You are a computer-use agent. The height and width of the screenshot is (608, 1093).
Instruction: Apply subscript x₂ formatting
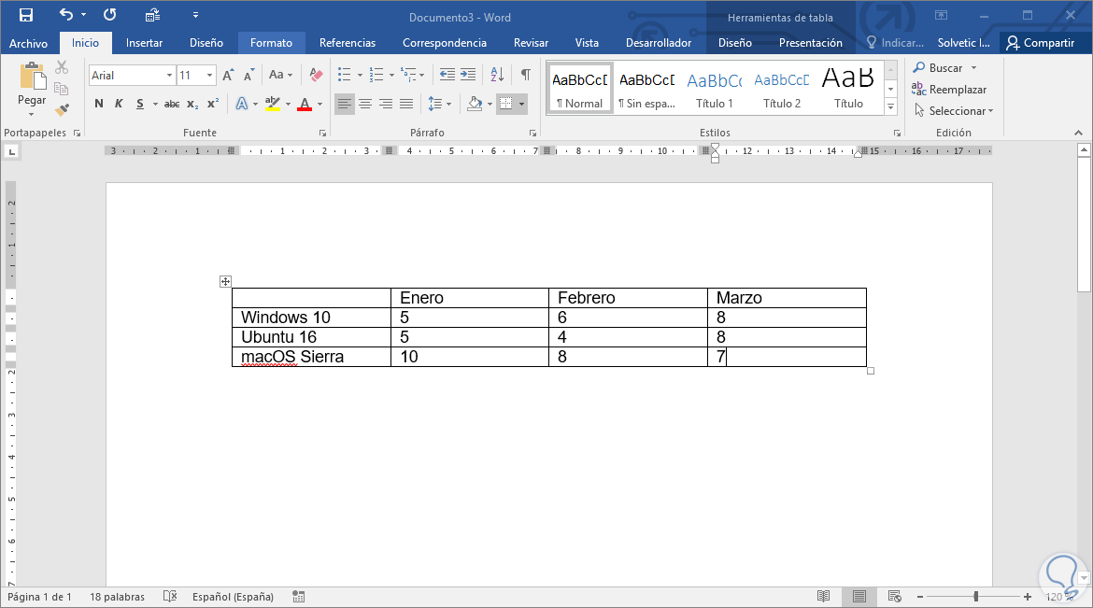[x=192, y=104]
